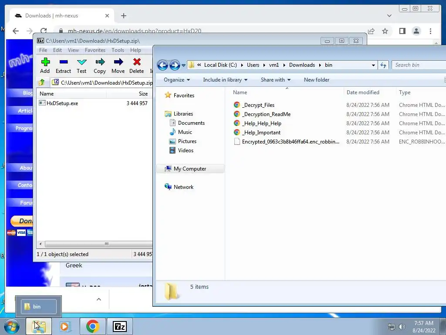Open the Favorites menu in 7-Zip

point(95,50)
